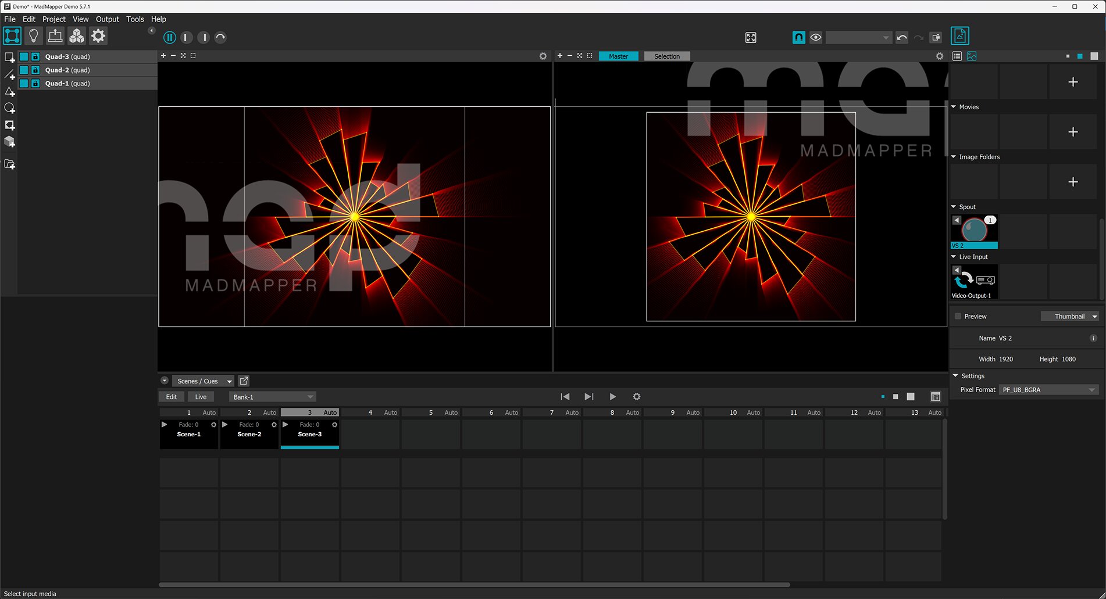Add a new 3D object surface
1106x599 pixels.
(x=9, y=142)
